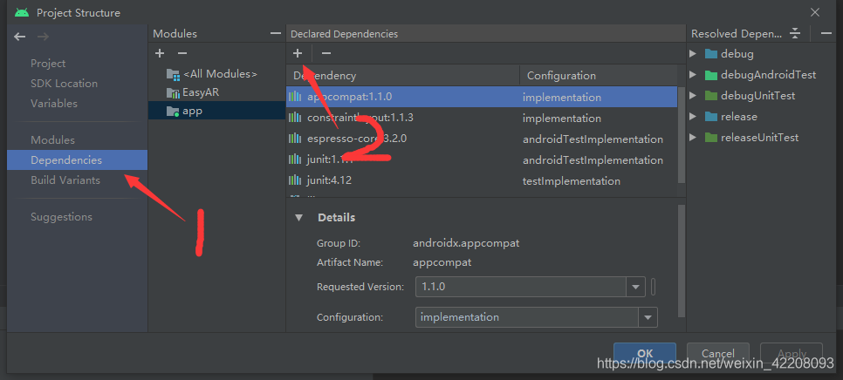The width and height of the screenshot is (843, 380).
Task: Select the appcompat:1.1.0 dependency row
Action: click(481, 97)
